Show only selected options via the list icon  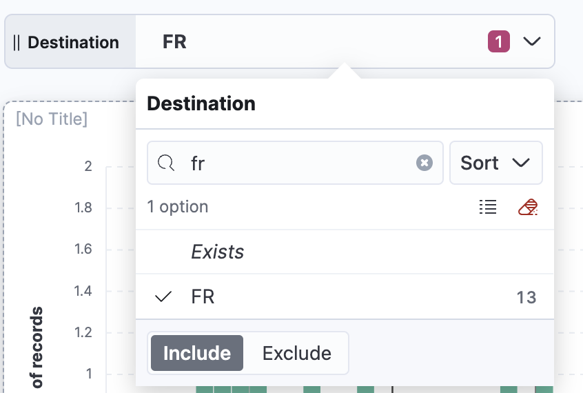[488, 207]
